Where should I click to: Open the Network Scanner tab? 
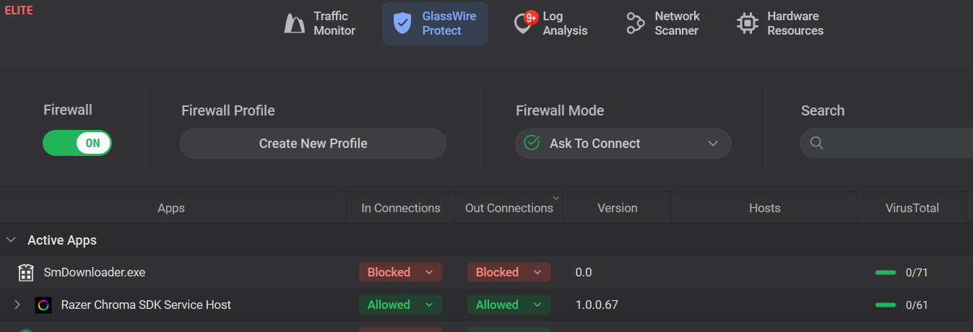coord(676,24)
